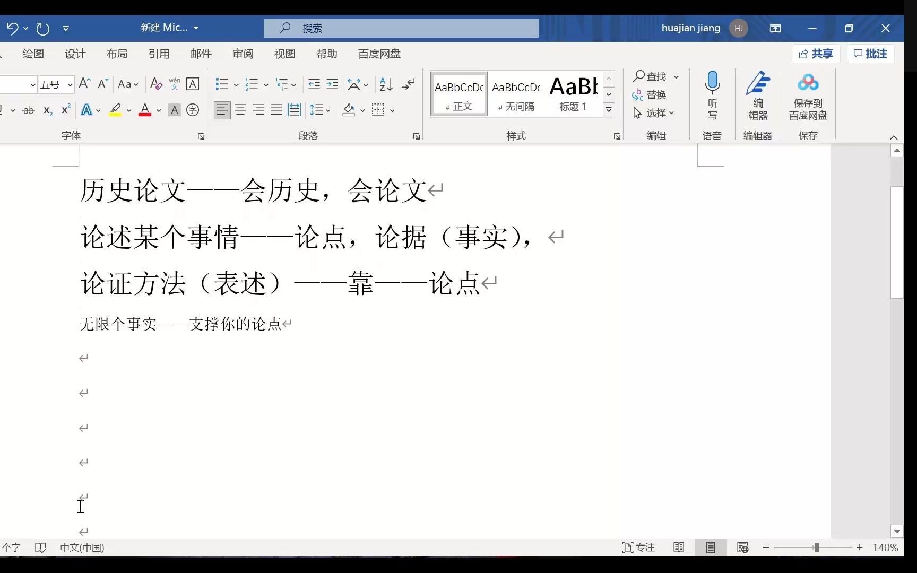Open Asian layout options
Image resolution: width=917 pixels, height=573 pixels.
[358, 84]
